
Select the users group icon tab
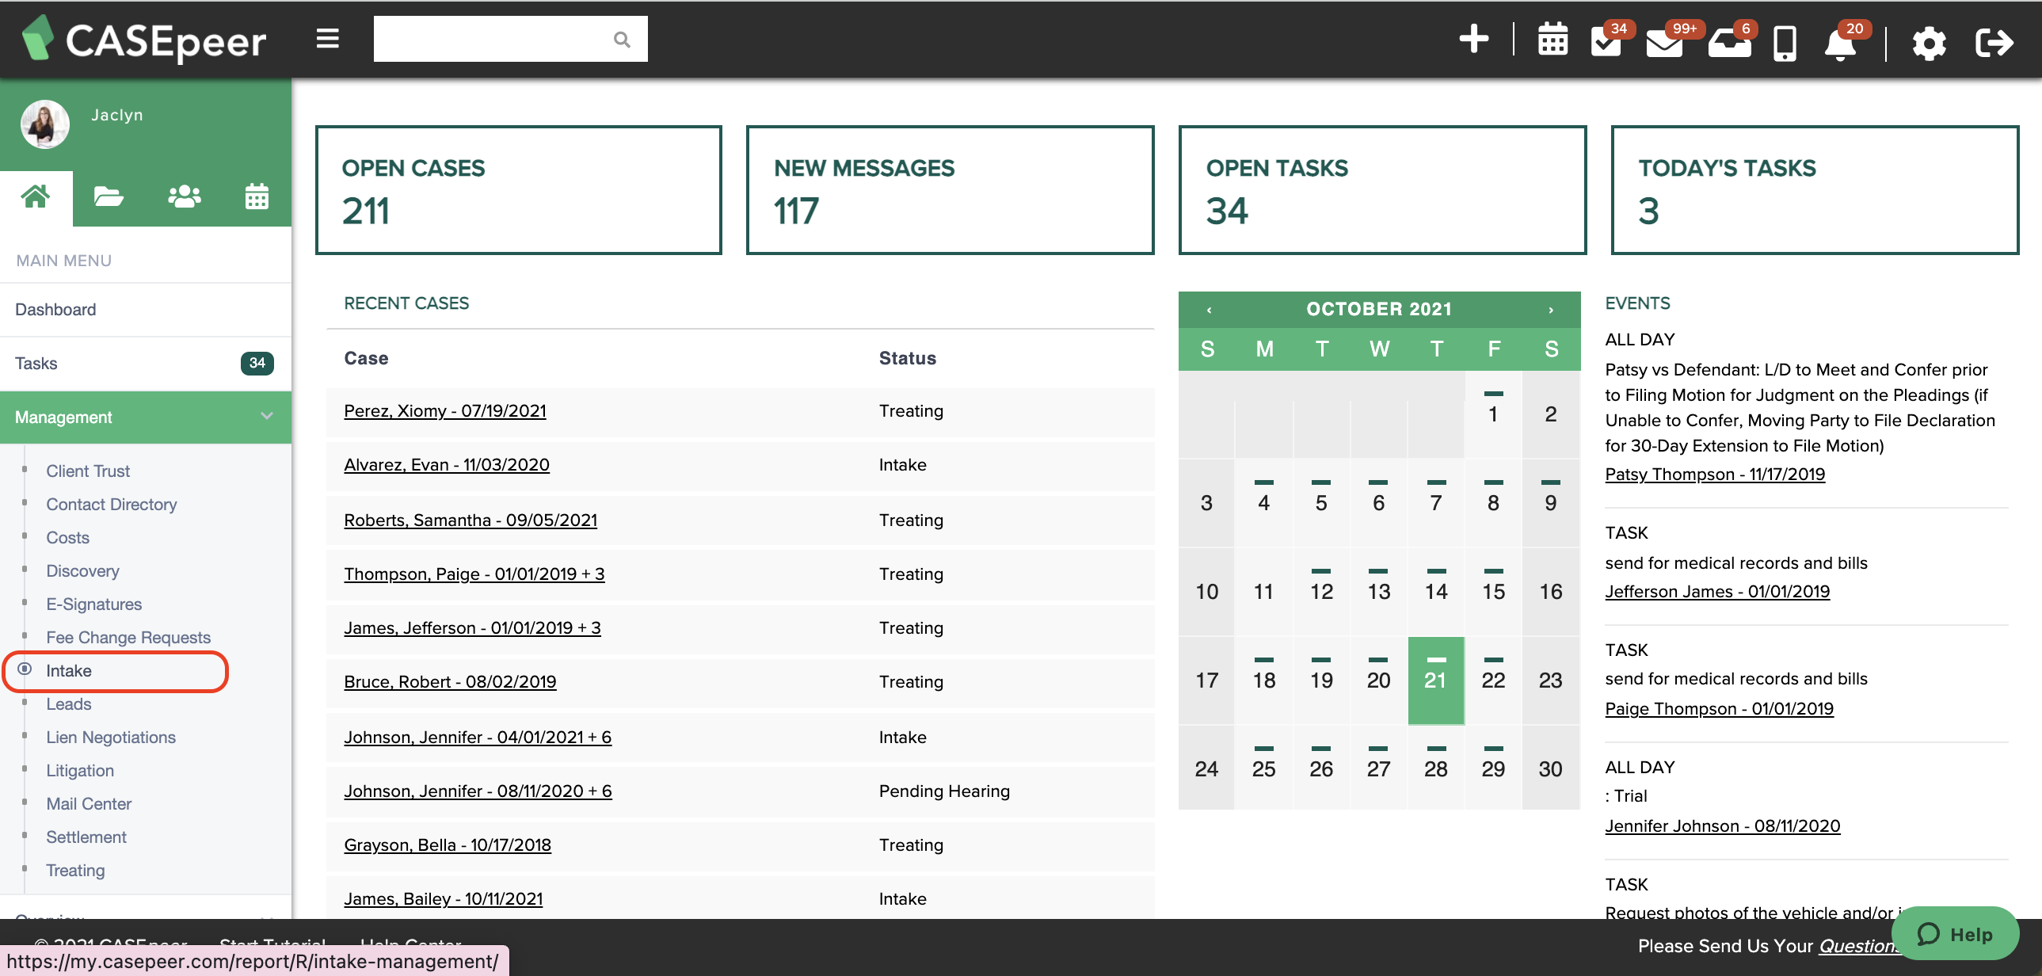(x=184, y=197)
